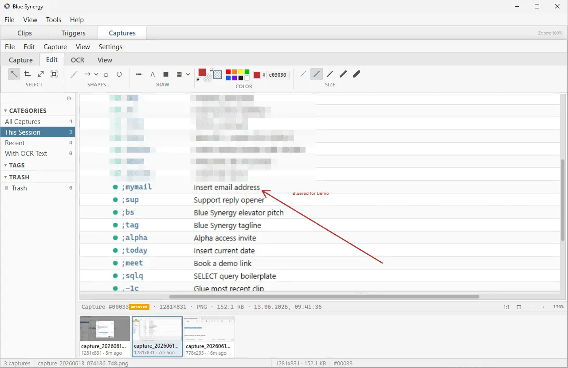Pick the blue palette color
This screenshot has width=568, height=368.
tap(228, 78)
